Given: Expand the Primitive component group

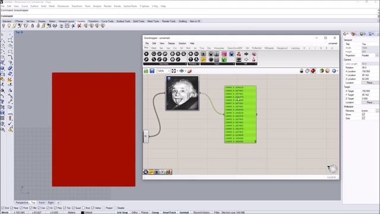Looking at the screenshot, I should point(194,64).
